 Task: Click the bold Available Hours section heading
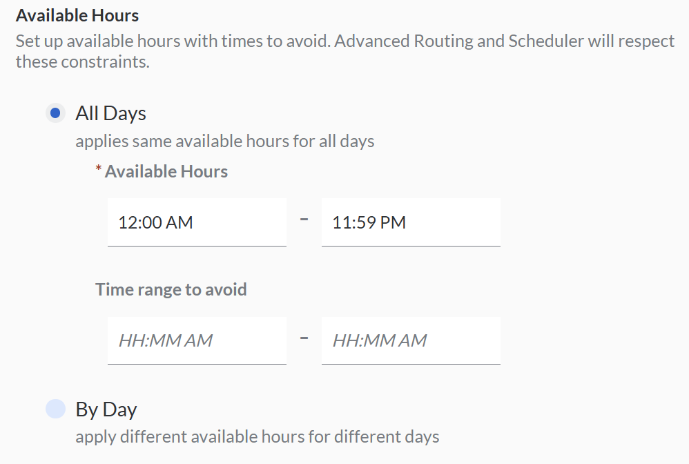77,15
